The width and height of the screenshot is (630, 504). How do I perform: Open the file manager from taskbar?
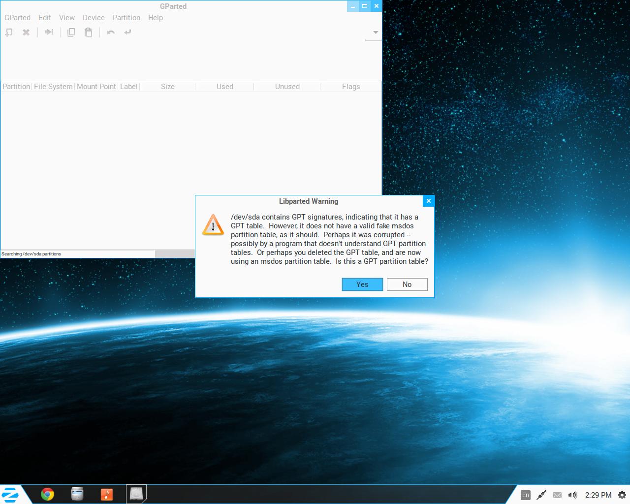[x=77, y=494]
